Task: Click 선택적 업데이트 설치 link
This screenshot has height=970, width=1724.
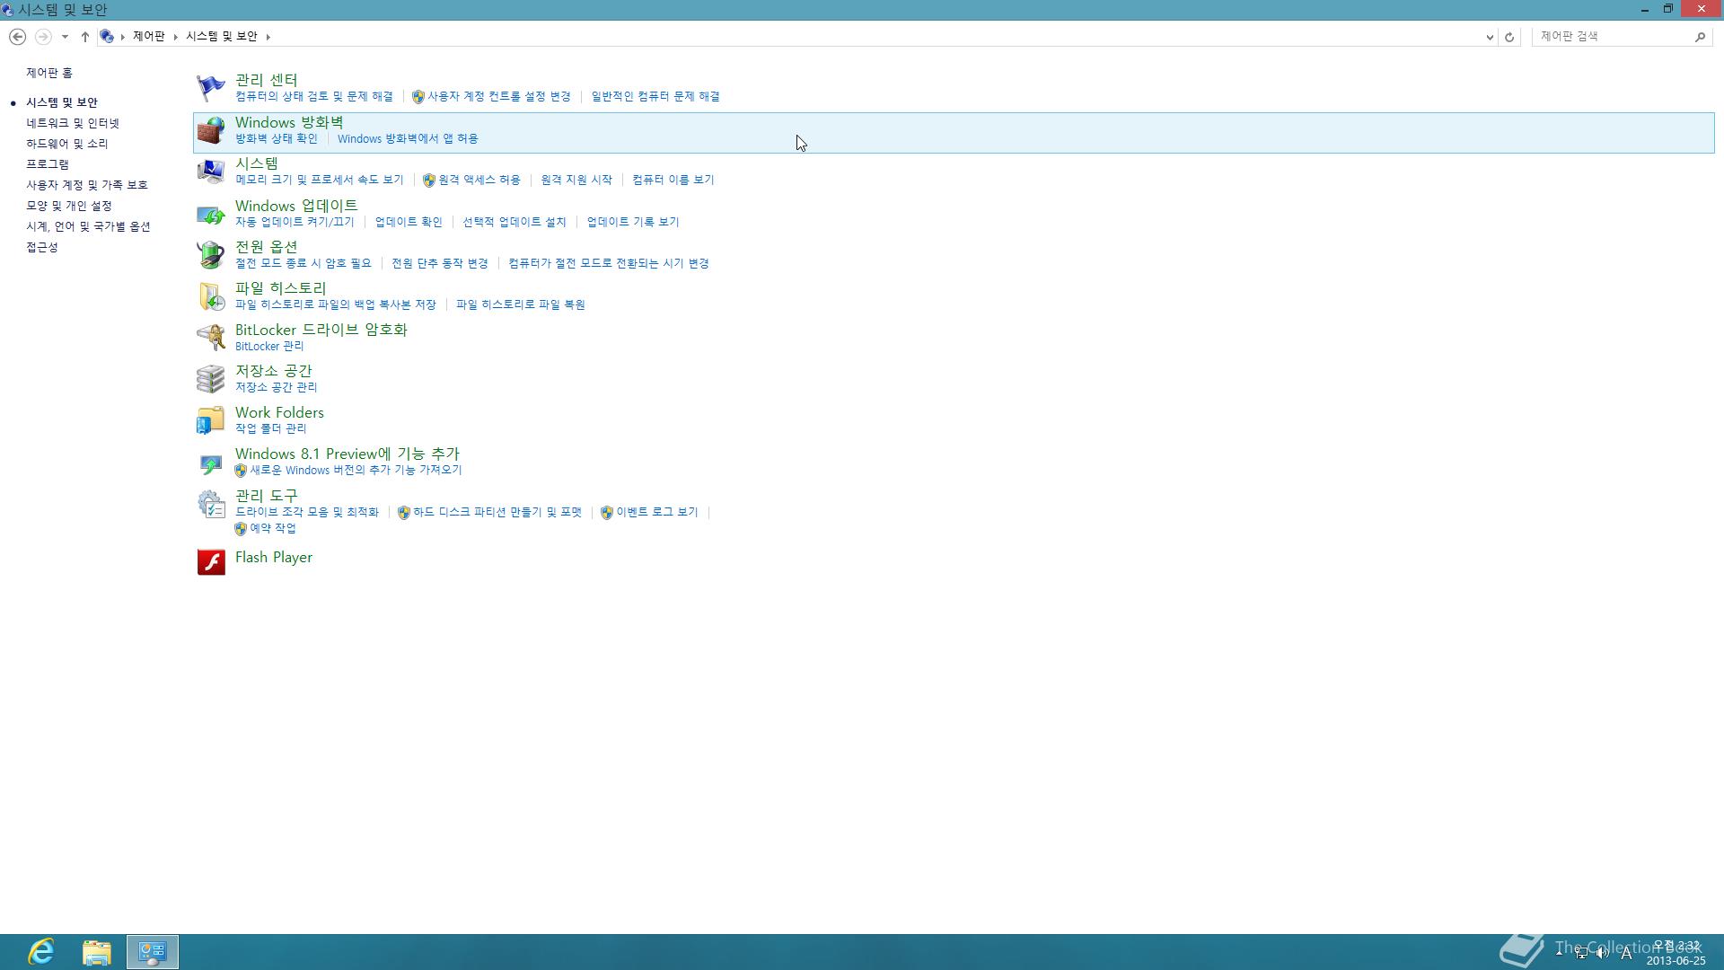Action: click(515, 222)
